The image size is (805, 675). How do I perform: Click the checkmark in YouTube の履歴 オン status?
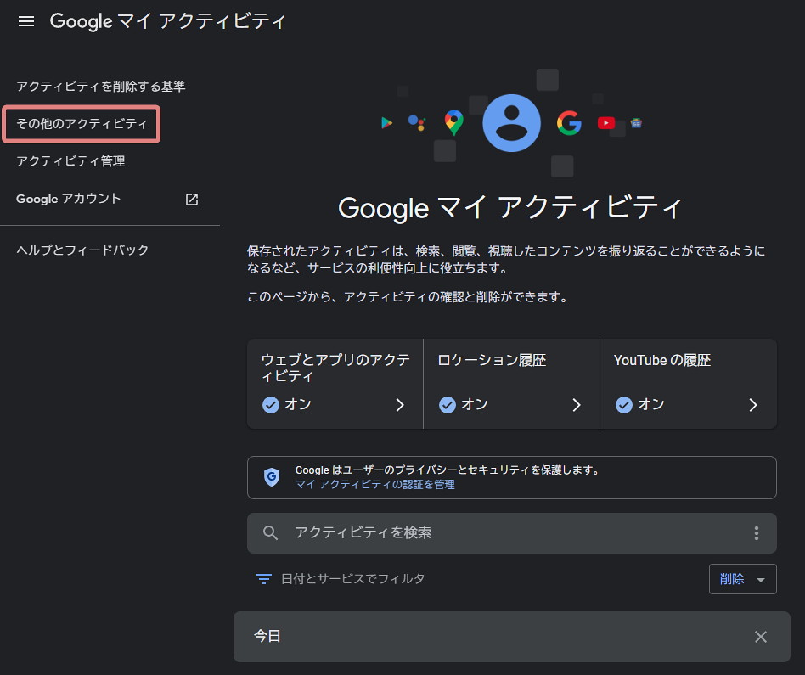(624, 405)
